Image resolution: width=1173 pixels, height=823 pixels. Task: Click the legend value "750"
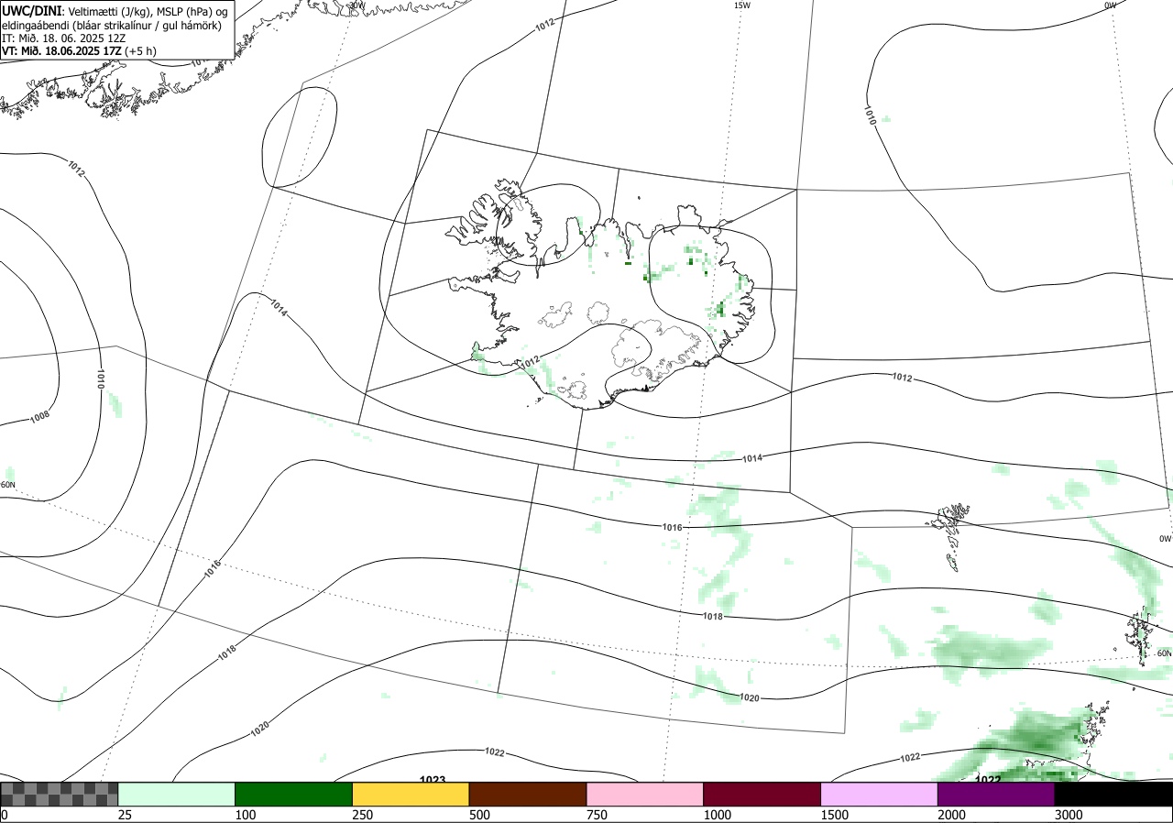597,815
